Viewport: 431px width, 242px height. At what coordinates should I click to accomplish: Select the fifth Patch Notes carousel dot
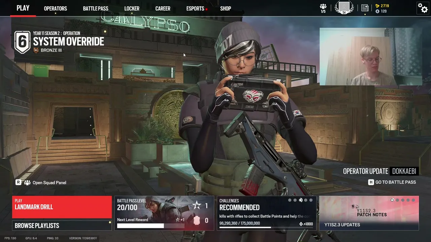413,200
